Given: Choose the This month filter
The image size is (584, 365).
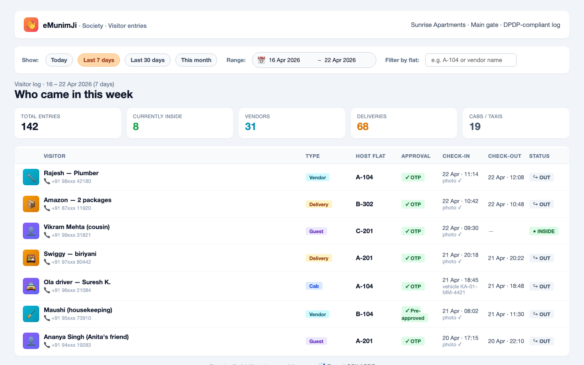Looking at the screenshot, I should 196,60.
